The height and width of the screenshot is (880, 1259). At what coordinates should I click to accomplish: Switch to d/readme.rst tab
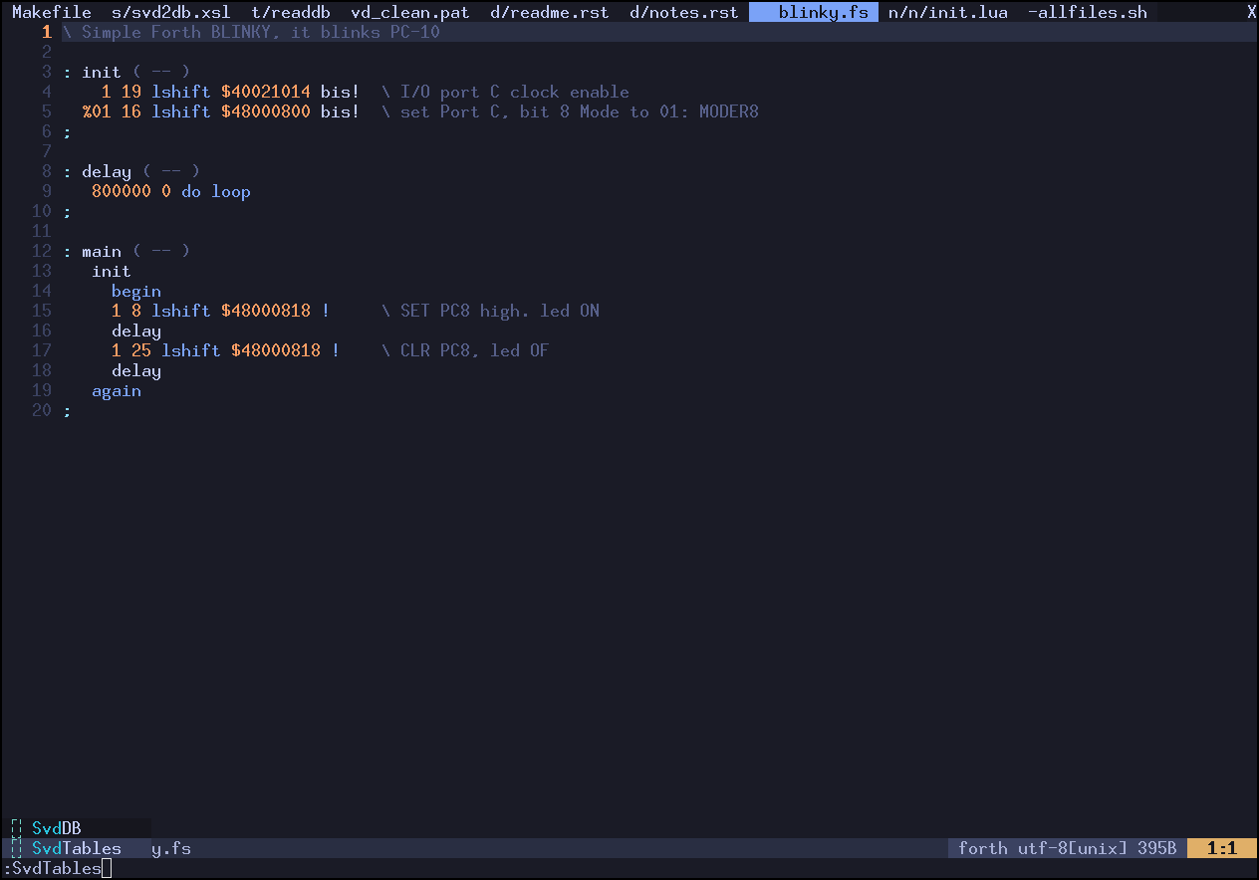pyautogui.click(x=549, y=13)
